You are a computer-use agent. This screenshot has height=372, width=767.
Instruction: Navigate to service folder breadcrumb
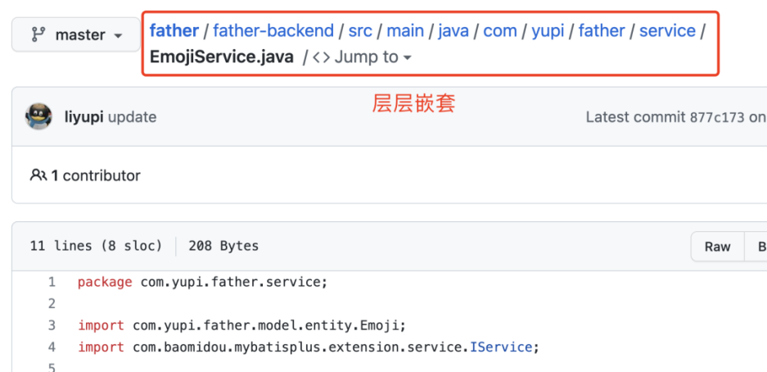pos(667,31)
